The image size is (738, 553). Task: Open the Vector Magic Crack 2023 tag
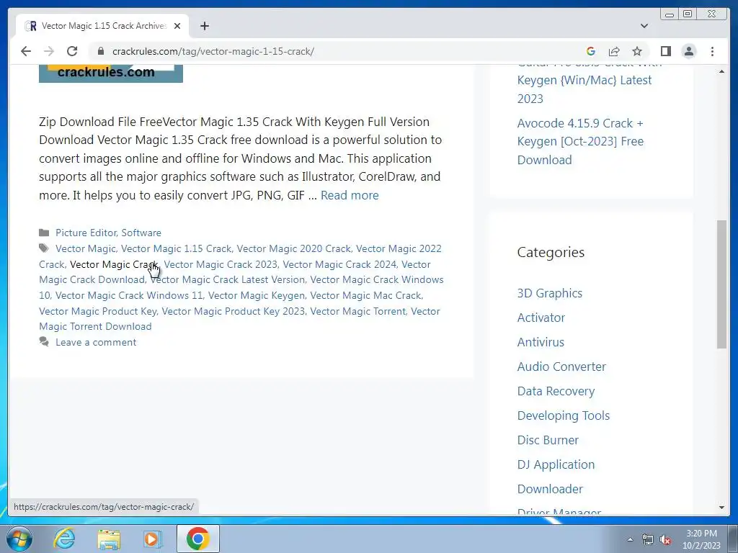coord(221,264)
